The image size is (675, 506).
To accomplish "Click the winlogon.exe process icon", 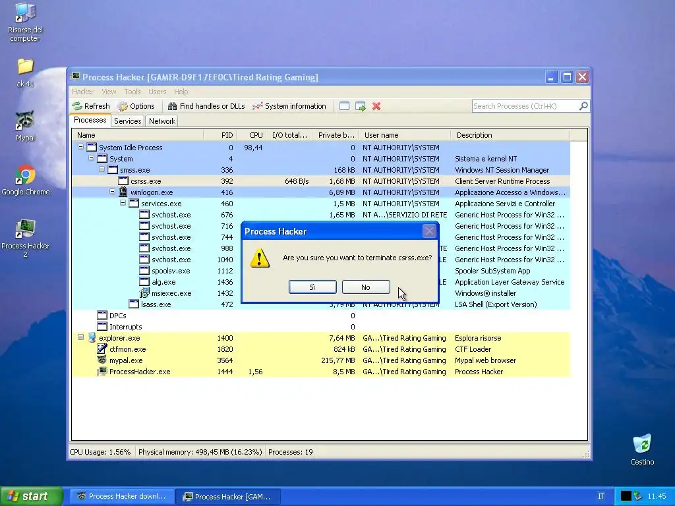I will pyautogui.click(x=123, y=192).
